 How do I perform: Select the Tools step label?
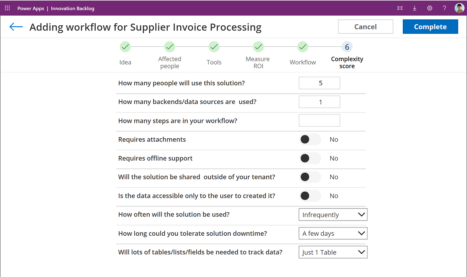[214, 62]
